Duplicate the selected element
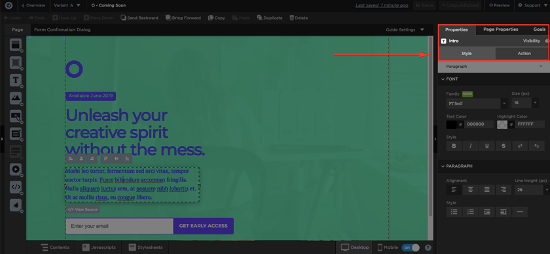The height and width of the screenshot is (254, 550). click(269, 18)
